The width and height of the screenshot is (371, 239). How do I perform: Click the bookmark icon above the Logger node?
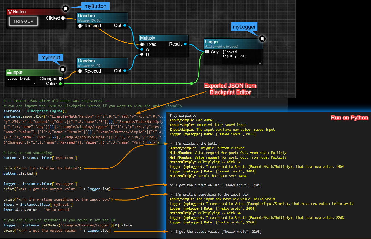click(x=262, y=39)
